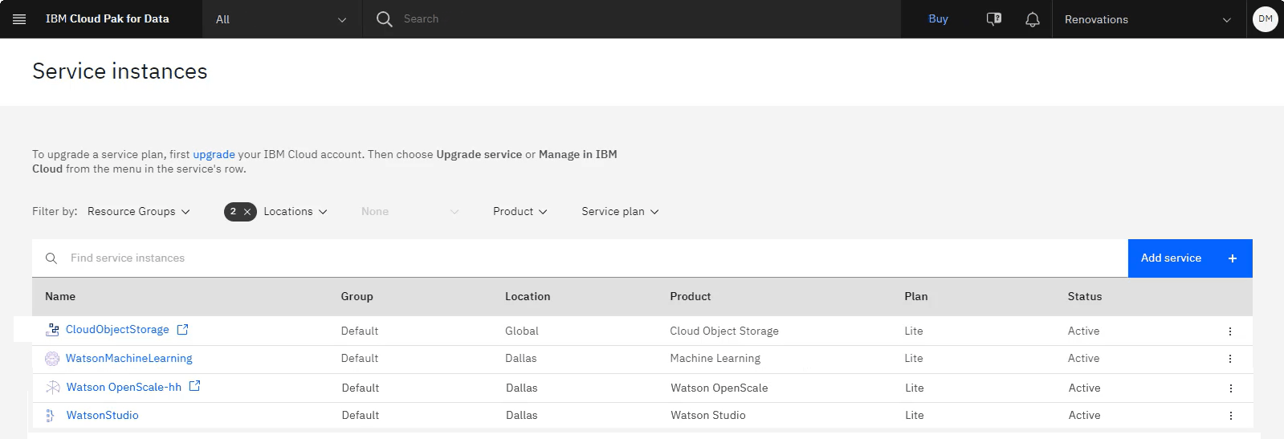Screen dimensions: 1284x439
Task: Click the WatsonMachineLearning service icon
Action: click(52, 359)
